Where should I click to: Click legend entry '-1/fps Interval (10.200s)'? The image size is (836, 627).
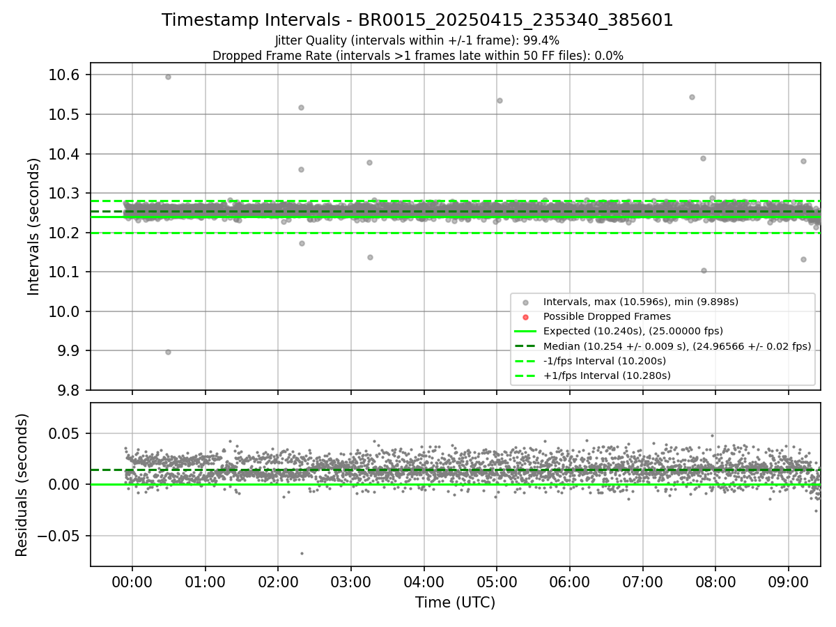pyautogui.click(x=604, y=361)
